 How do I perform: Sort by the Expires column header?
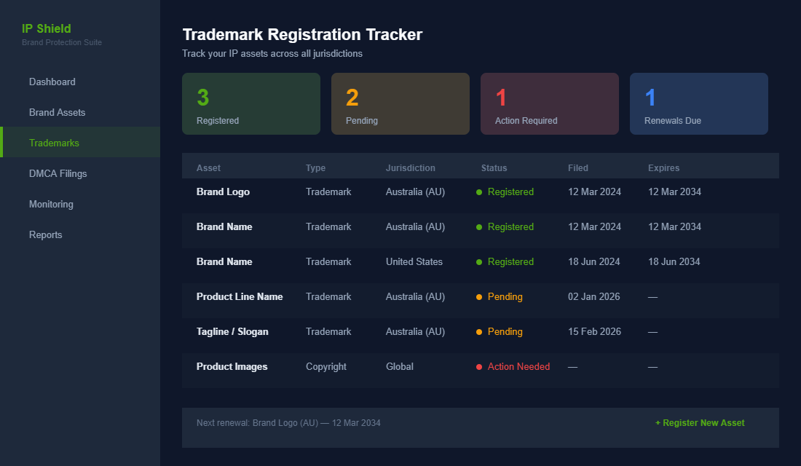663,167
